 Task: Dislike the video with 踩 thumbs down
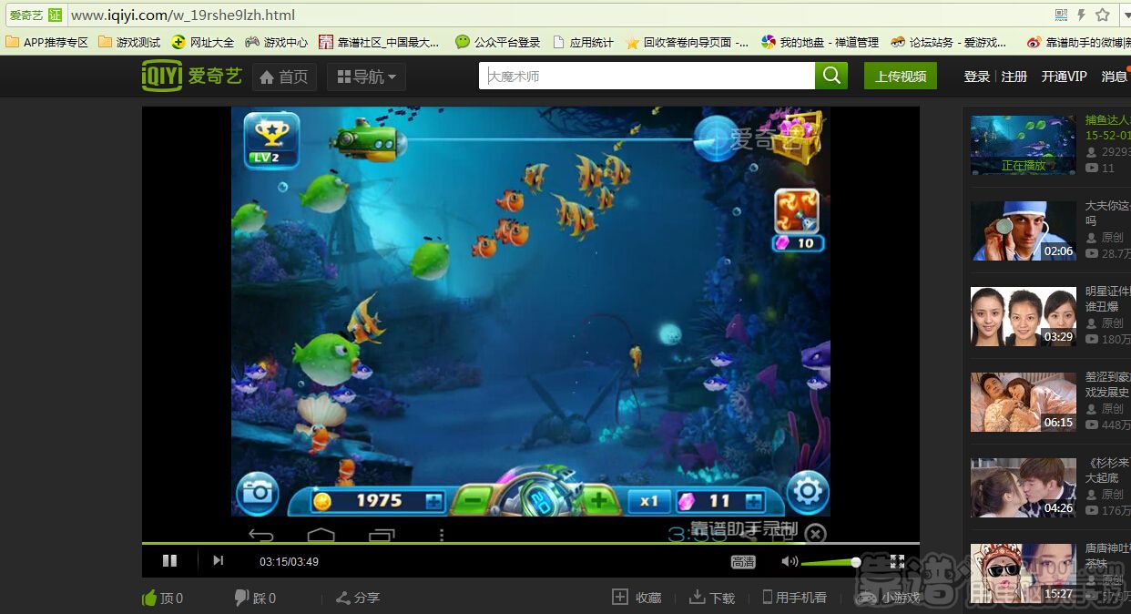(x=255, y=598)
